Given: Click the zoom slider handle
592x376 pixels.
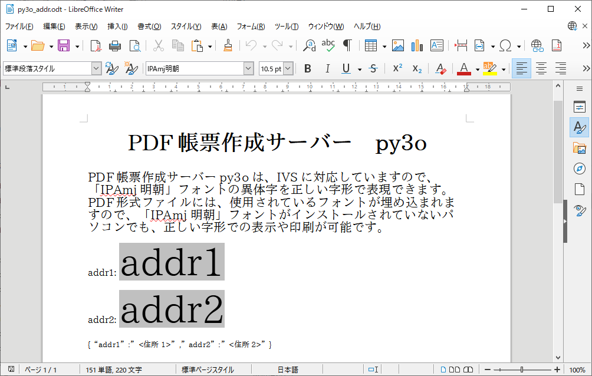Looking at the screenshot, I should pos(522,370).
